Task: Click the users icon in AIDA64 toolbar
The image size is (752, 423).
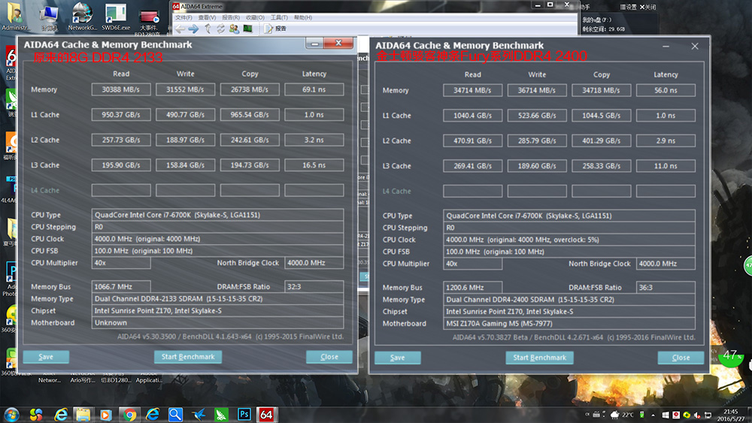Action: [234, 29]
